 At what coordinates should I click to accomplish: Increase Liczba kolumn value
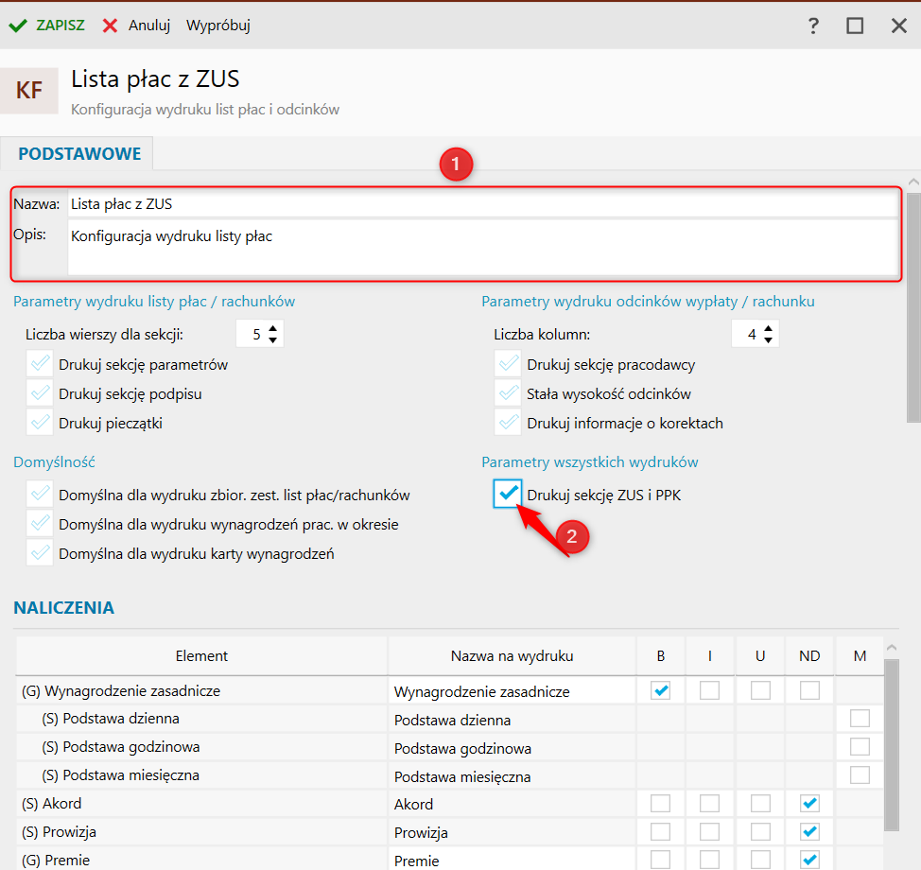tap(768, 329)
